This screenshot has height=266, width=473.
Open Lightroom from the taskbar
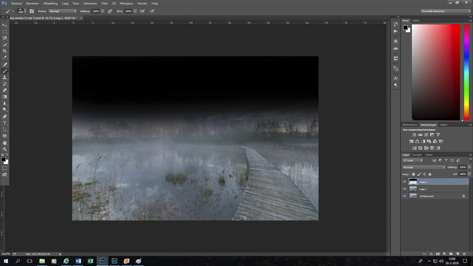pos(114,261)
